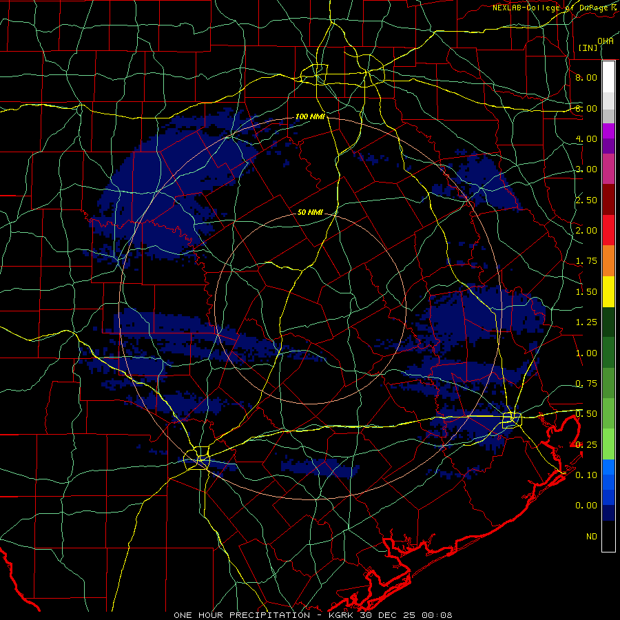Click the 2.50 legend value
The image size is (620, 620).
point(586,200)
